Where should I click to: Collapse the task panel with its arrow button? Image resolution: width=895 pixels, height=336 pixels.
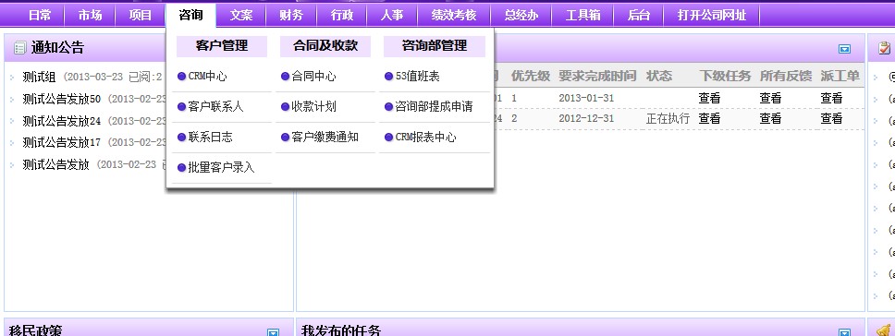(x=845, y=49)
